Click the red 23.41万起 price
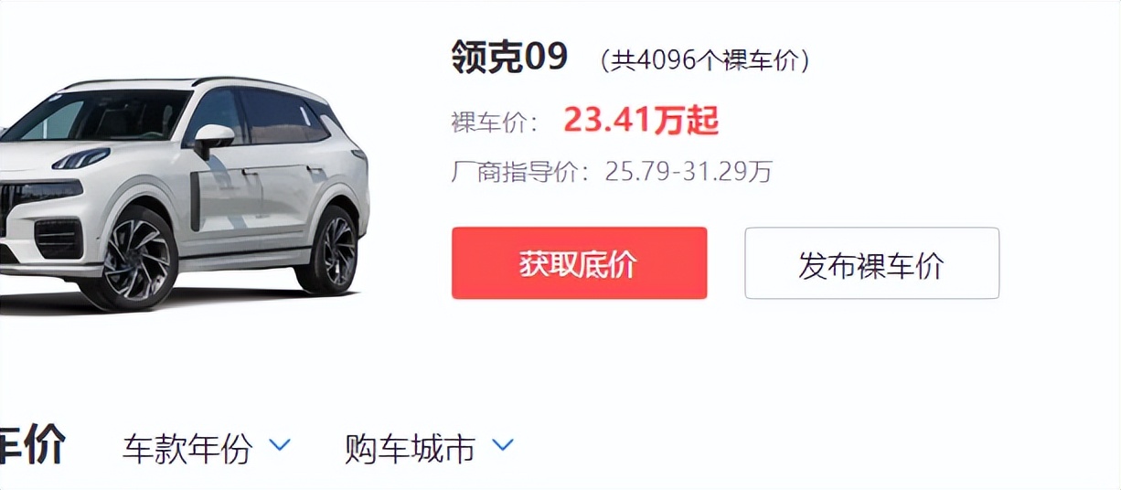Image resolution: width=1121 pixels, height=490 pixels. coord(641,120)
